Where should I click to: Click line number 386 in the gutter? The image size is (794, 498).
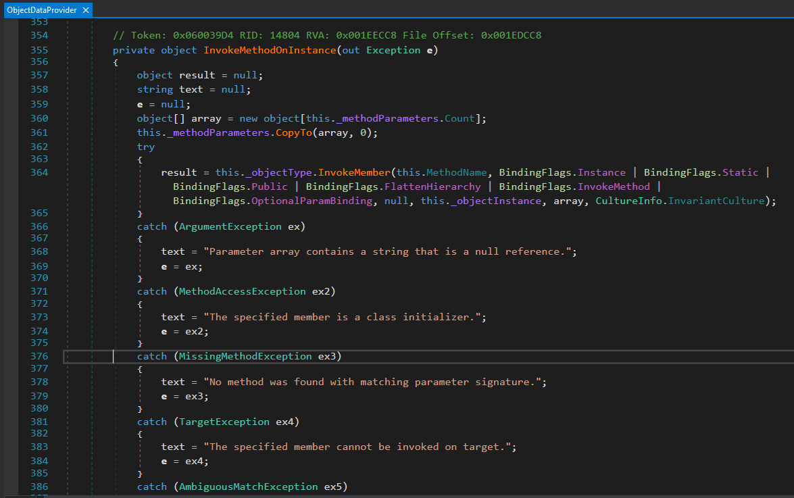click(x=39, y=487)
